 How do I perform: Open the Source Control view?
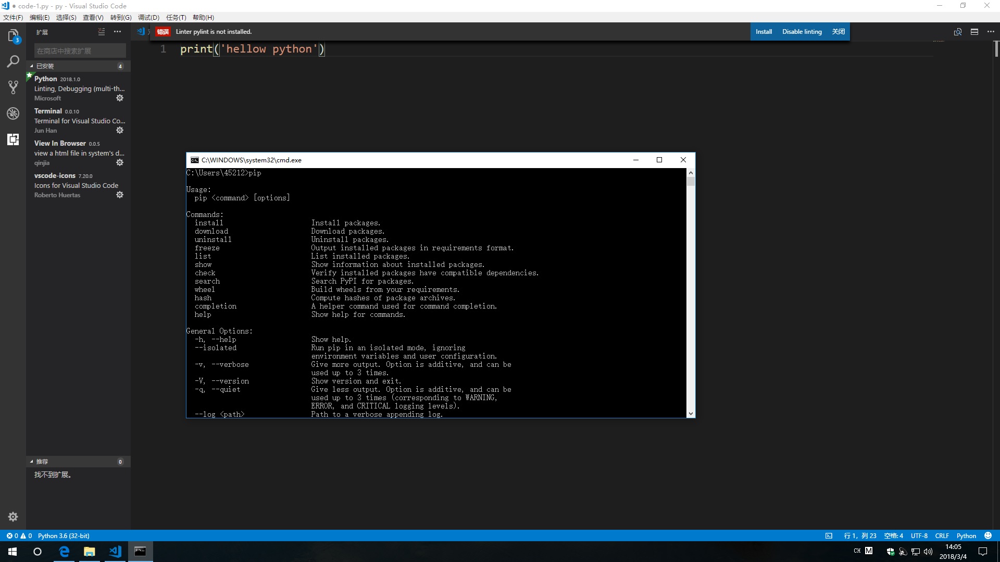[x=13, y=87]
